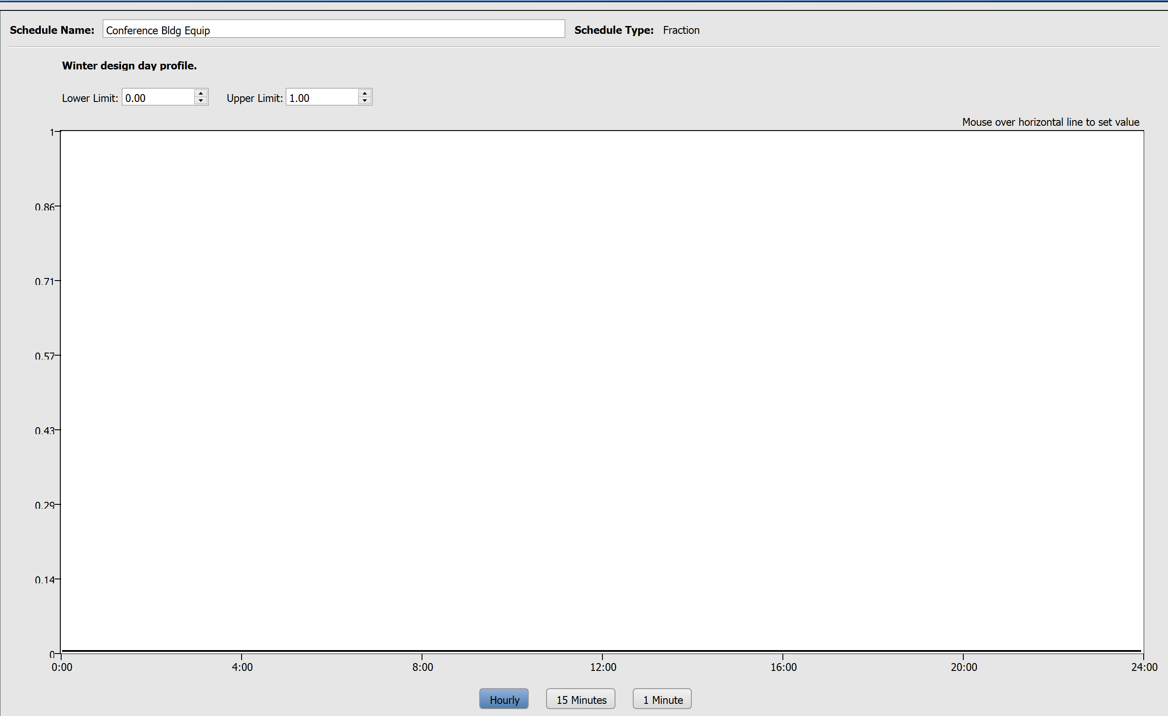
Task: Switch to 15 Minutes interval
Action: [581, 699]
